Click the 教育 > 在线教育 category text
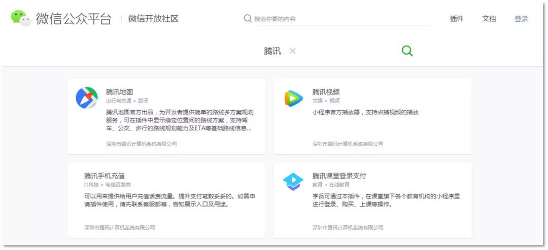This screenshot has width=548, height=250. (331, 184)
